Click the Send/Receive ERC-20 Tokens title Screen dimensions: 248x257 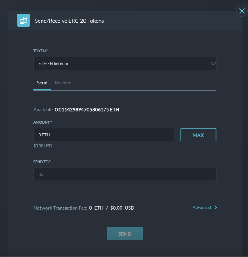(69, 21)
